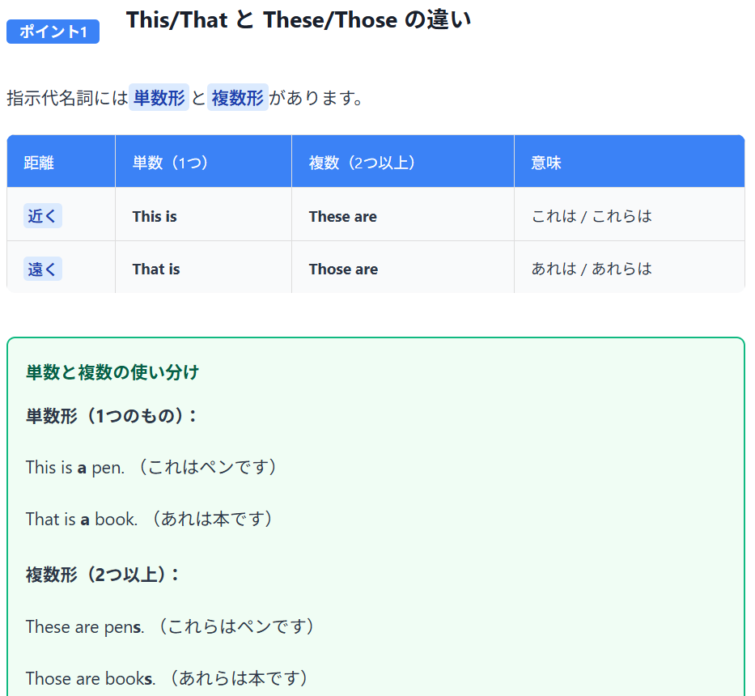Select the 'That is' table cell
Image resolution: width=755 pixels, height=696 pixels.
pos(156,269)
